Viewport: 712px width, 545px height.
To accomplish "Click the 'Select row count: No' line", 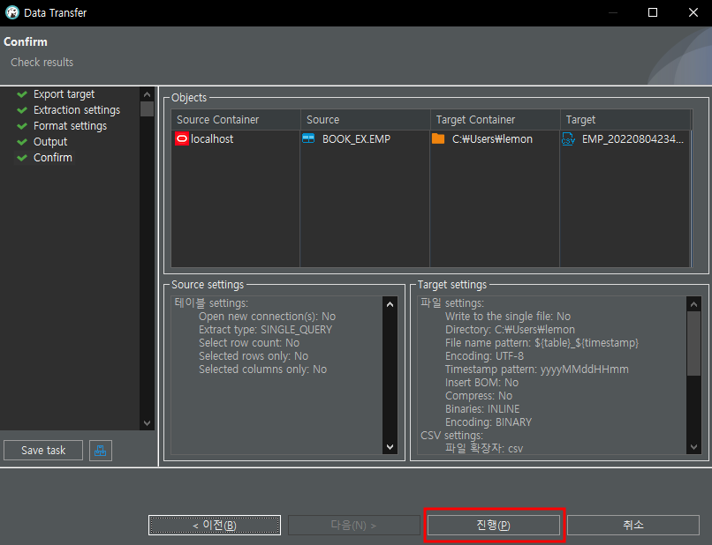I will tap(249, 343).
